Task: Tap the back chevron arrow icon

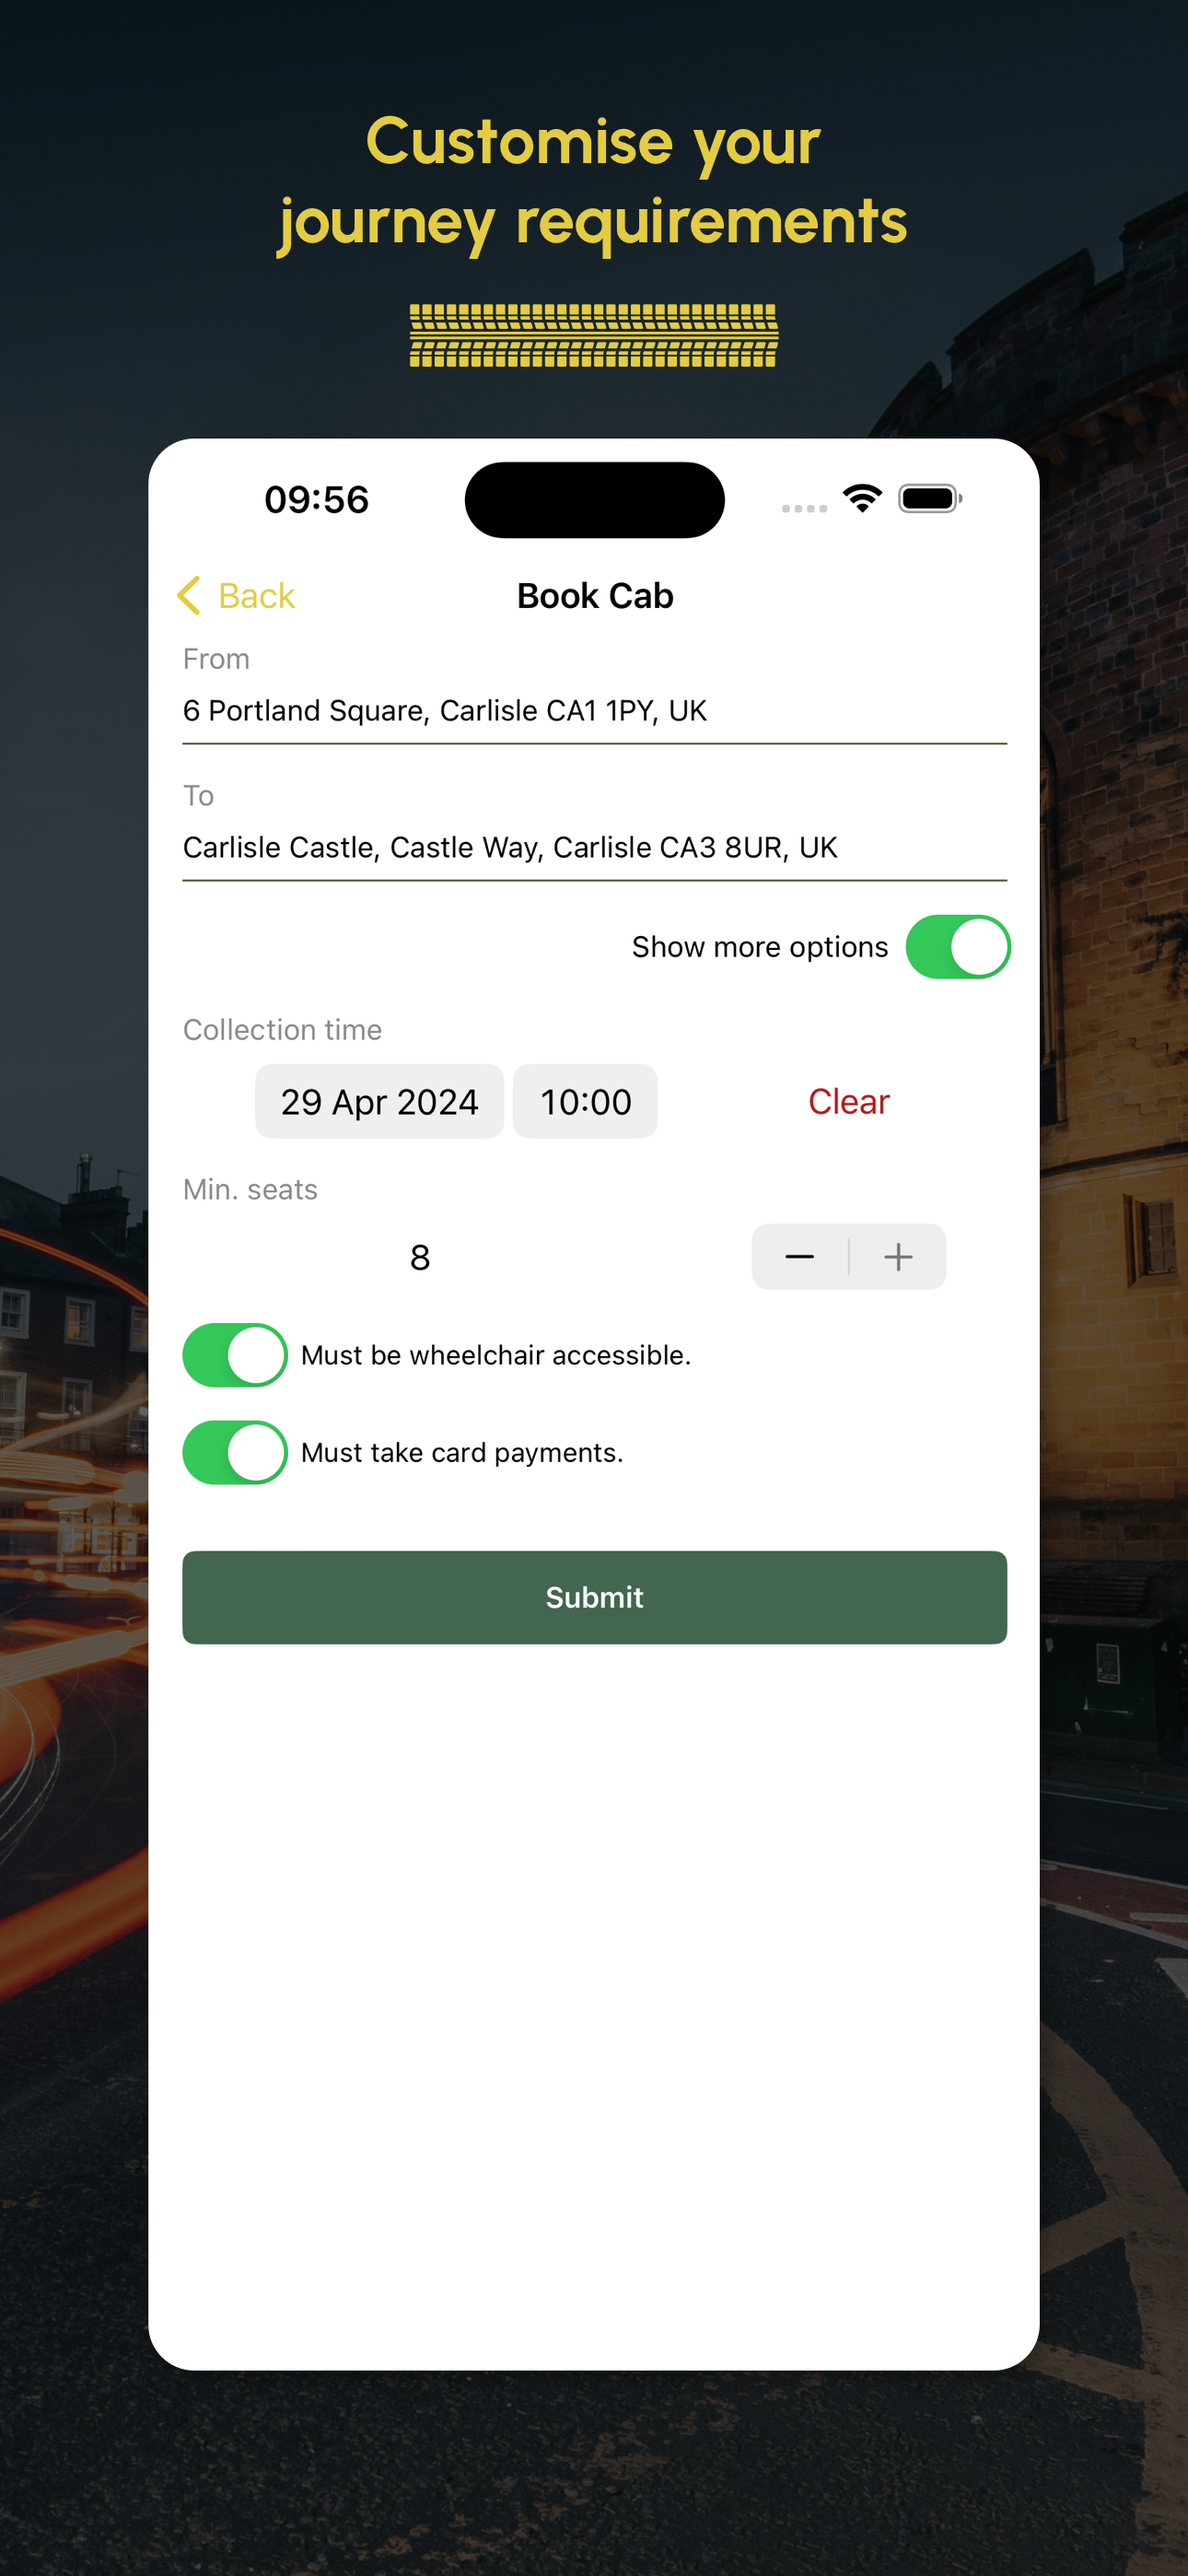Action: click(x=189, y=595)
